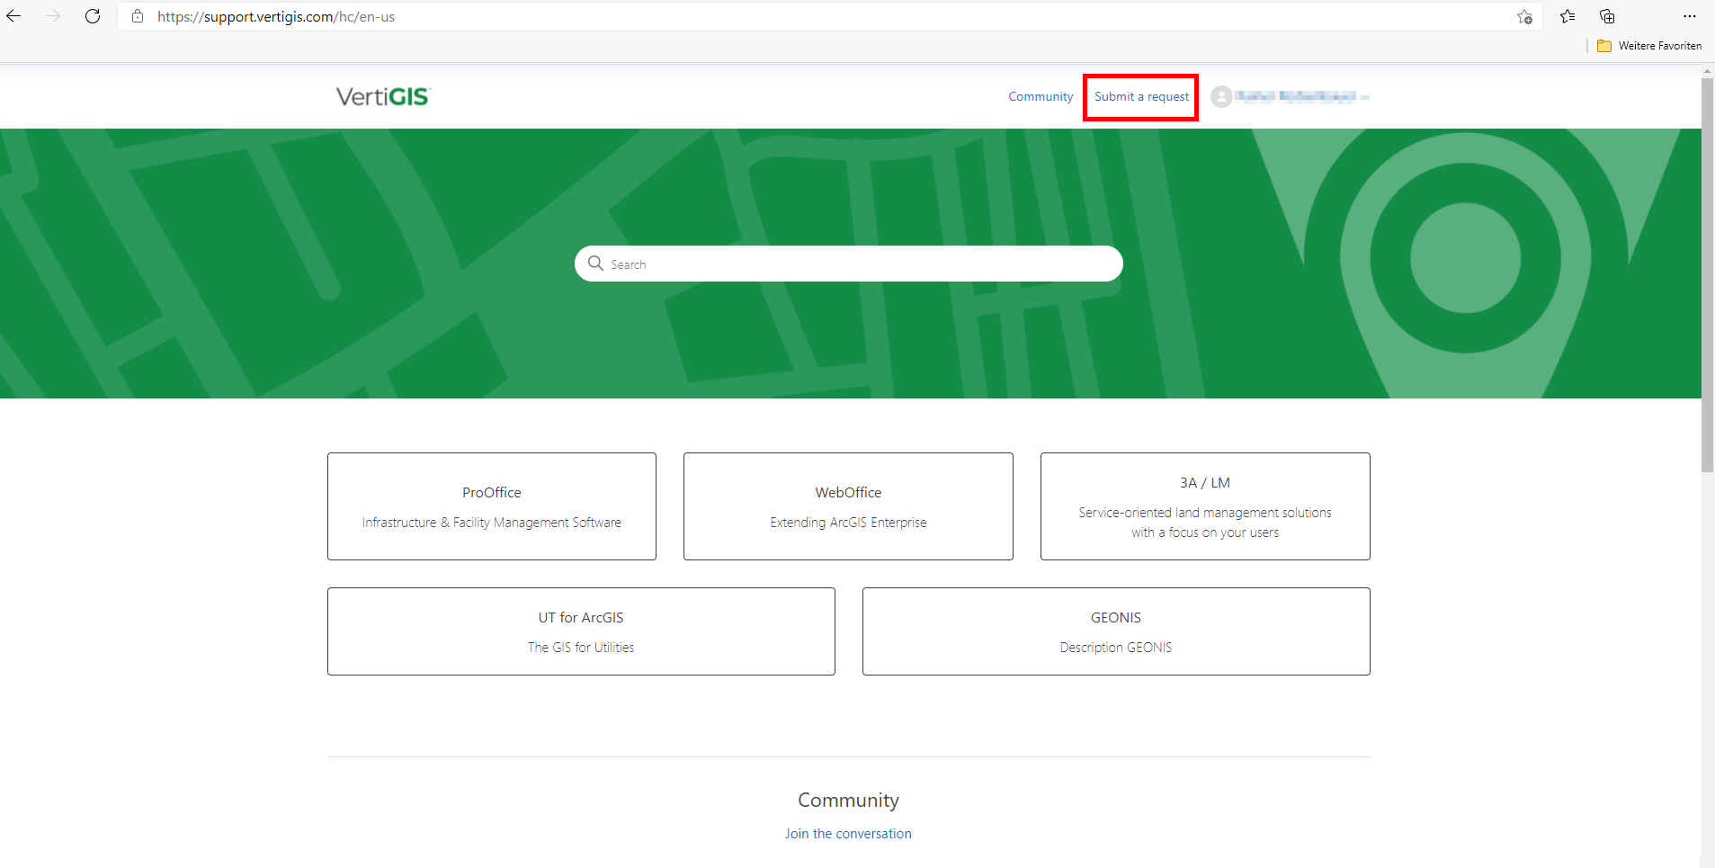The width and height of the screenshot is (1715, 868).
Task: Open the Favorites list icon
Action: click(x=1568, y=16)
